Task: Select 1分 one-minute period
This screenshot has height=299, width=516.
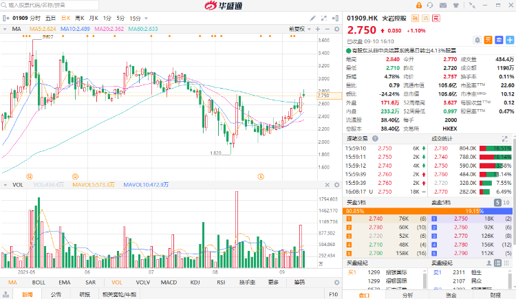Action: 107,19
